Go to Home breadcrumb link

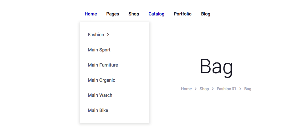186,89
